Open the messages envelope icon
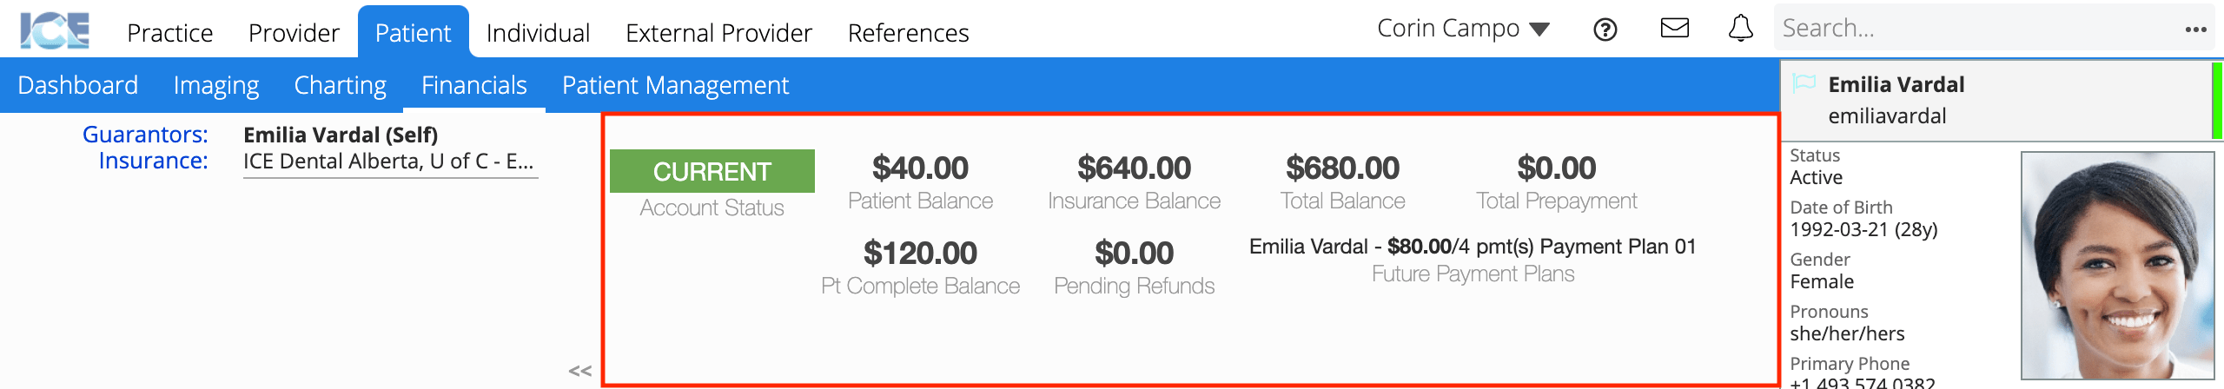Viewport: 2224px width, 389px height. pyautogui.click(x=1675, y=29)
